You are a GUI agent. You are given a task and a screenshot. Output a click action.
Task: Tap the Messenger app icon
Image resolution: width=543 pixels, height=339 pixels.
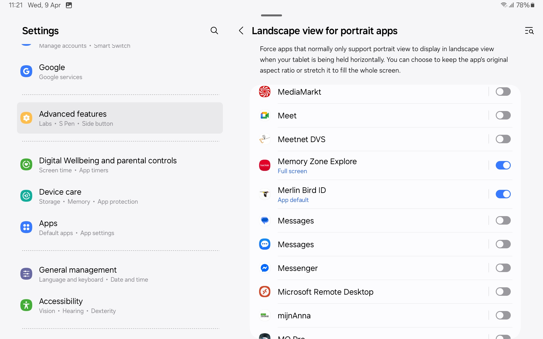[x=265, y=268]
